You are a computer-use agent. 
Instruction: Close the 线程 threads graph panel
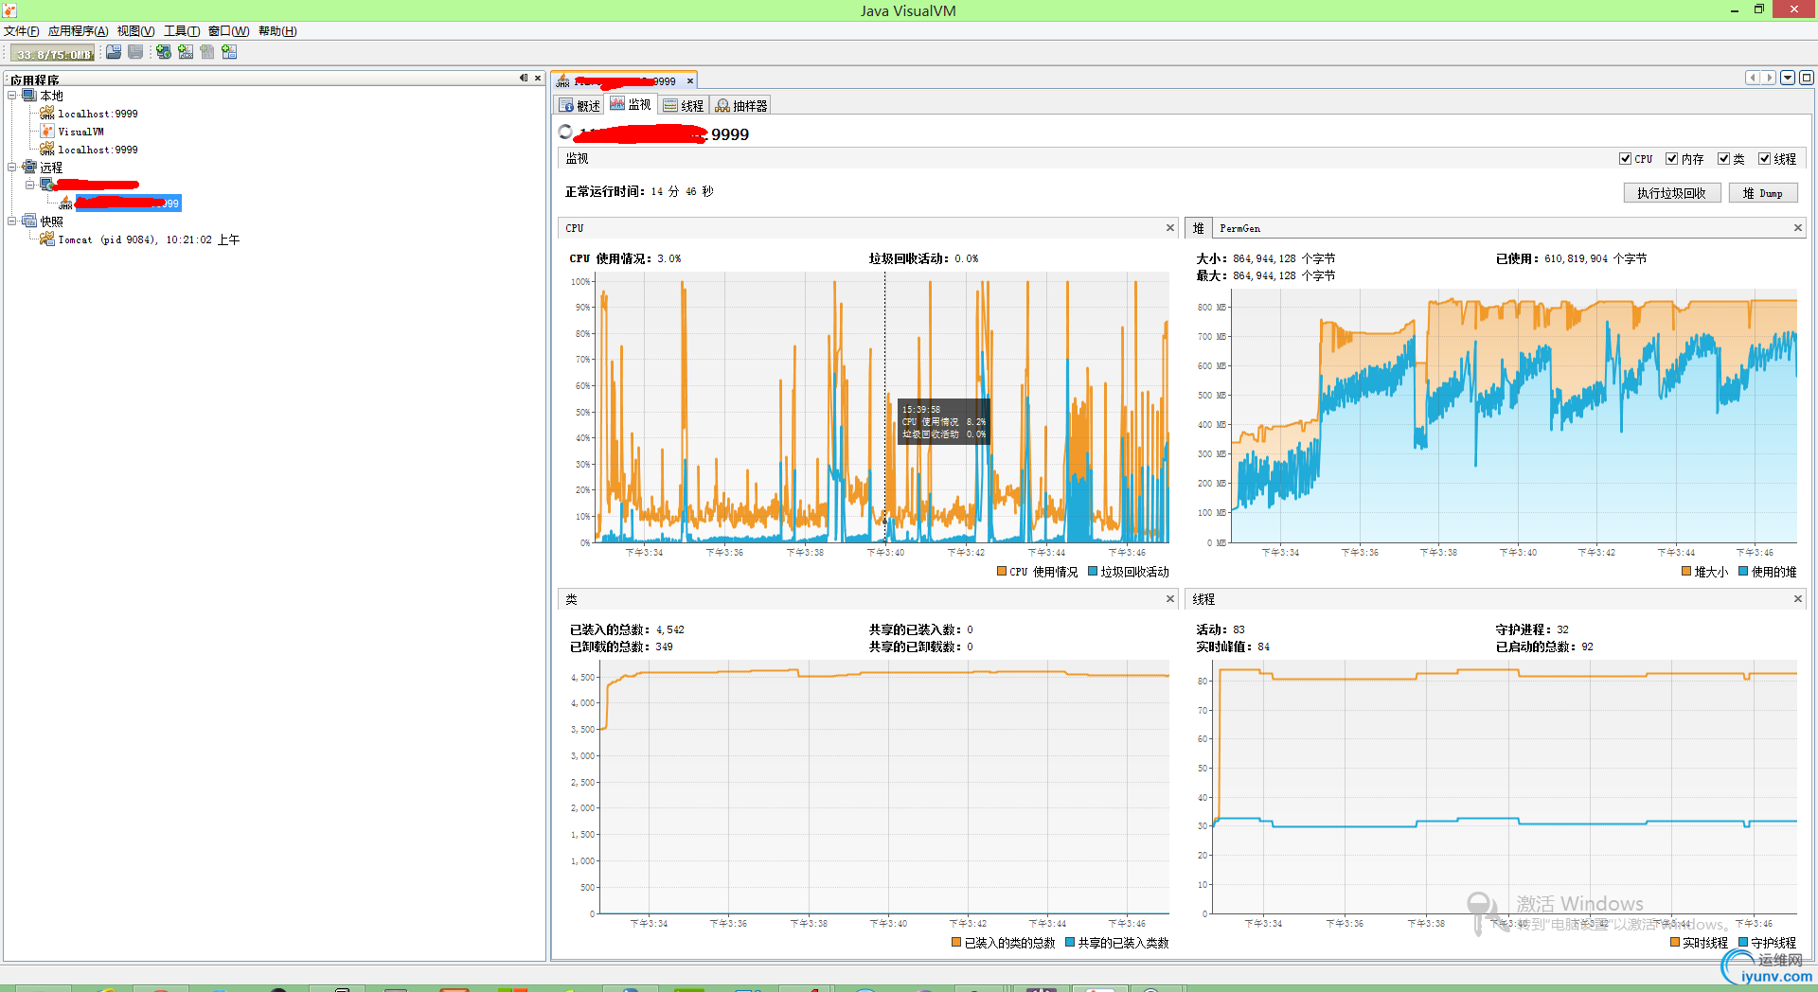click(1798, 599)
